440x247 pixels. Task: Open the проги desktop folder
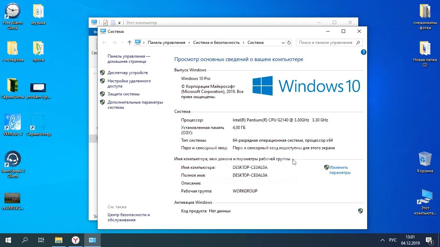click(38, 51)
